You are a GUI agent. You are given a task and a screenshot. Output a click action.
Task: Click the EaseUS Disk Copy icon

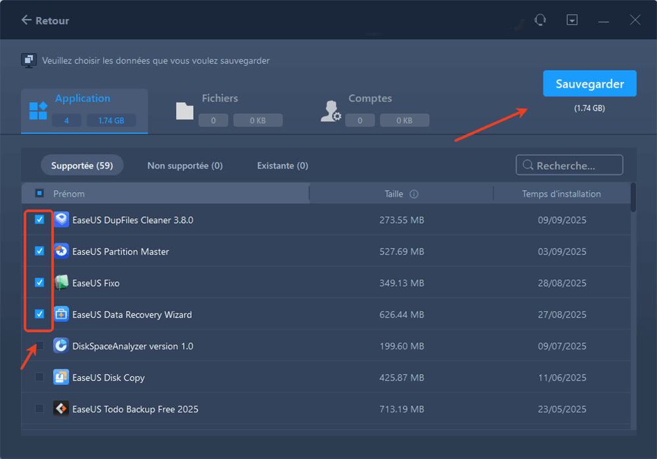coord(61,377)
